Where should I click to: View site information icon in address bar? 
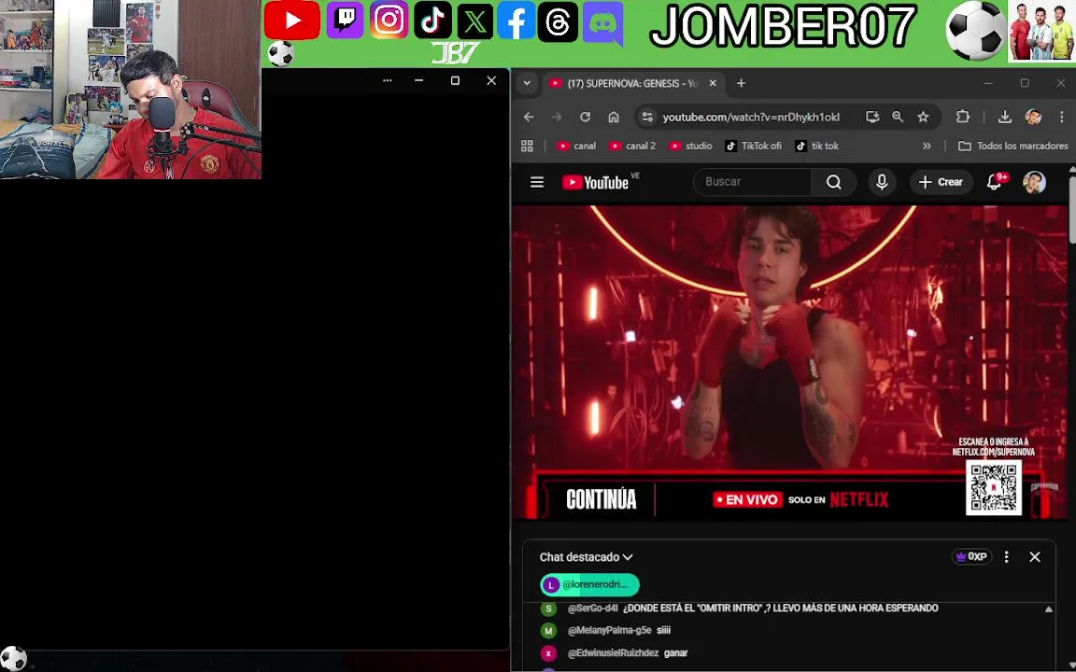tap(647, 118)
